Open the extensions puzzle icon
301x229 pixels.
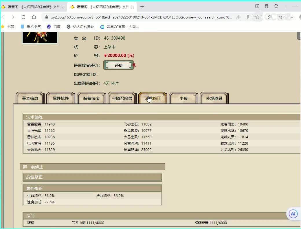[270, 17]
